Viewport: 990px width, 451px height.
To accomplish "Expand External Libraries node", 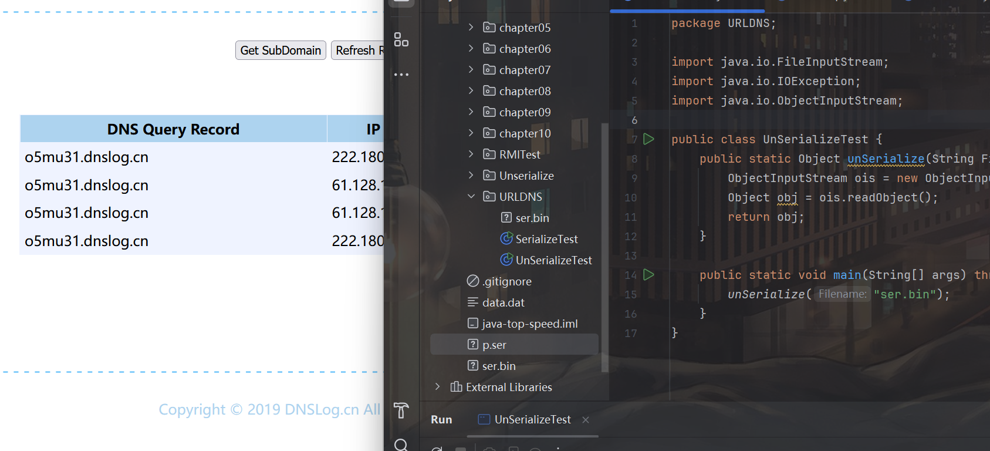I will pos(437,386).
